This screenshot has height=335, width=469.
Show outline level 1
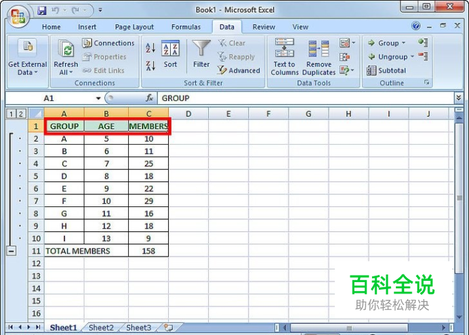click(x=11, y=114)
